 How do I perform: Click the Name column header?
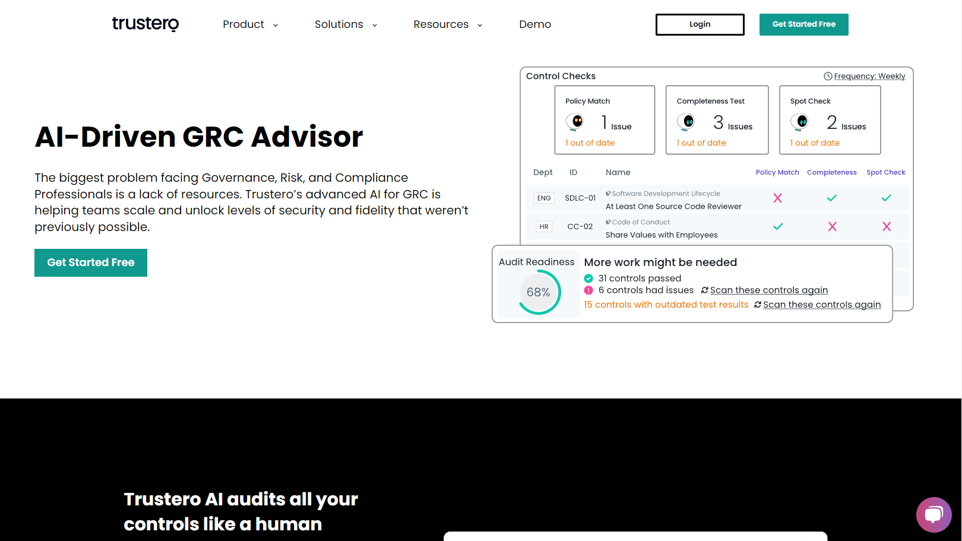[618, 172]
